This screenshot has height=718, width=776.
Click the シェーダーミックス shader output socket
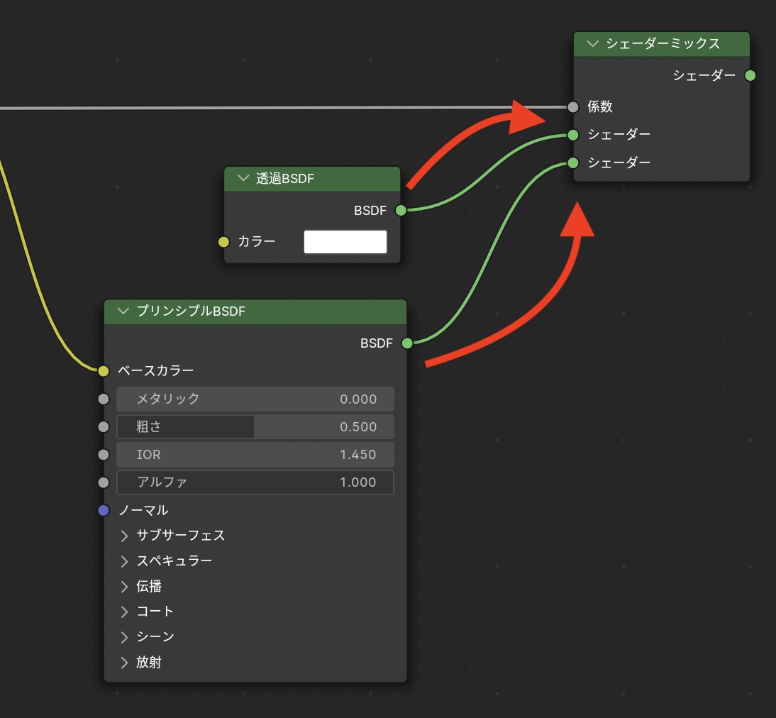pyautogui.click(x=750, y=76)
